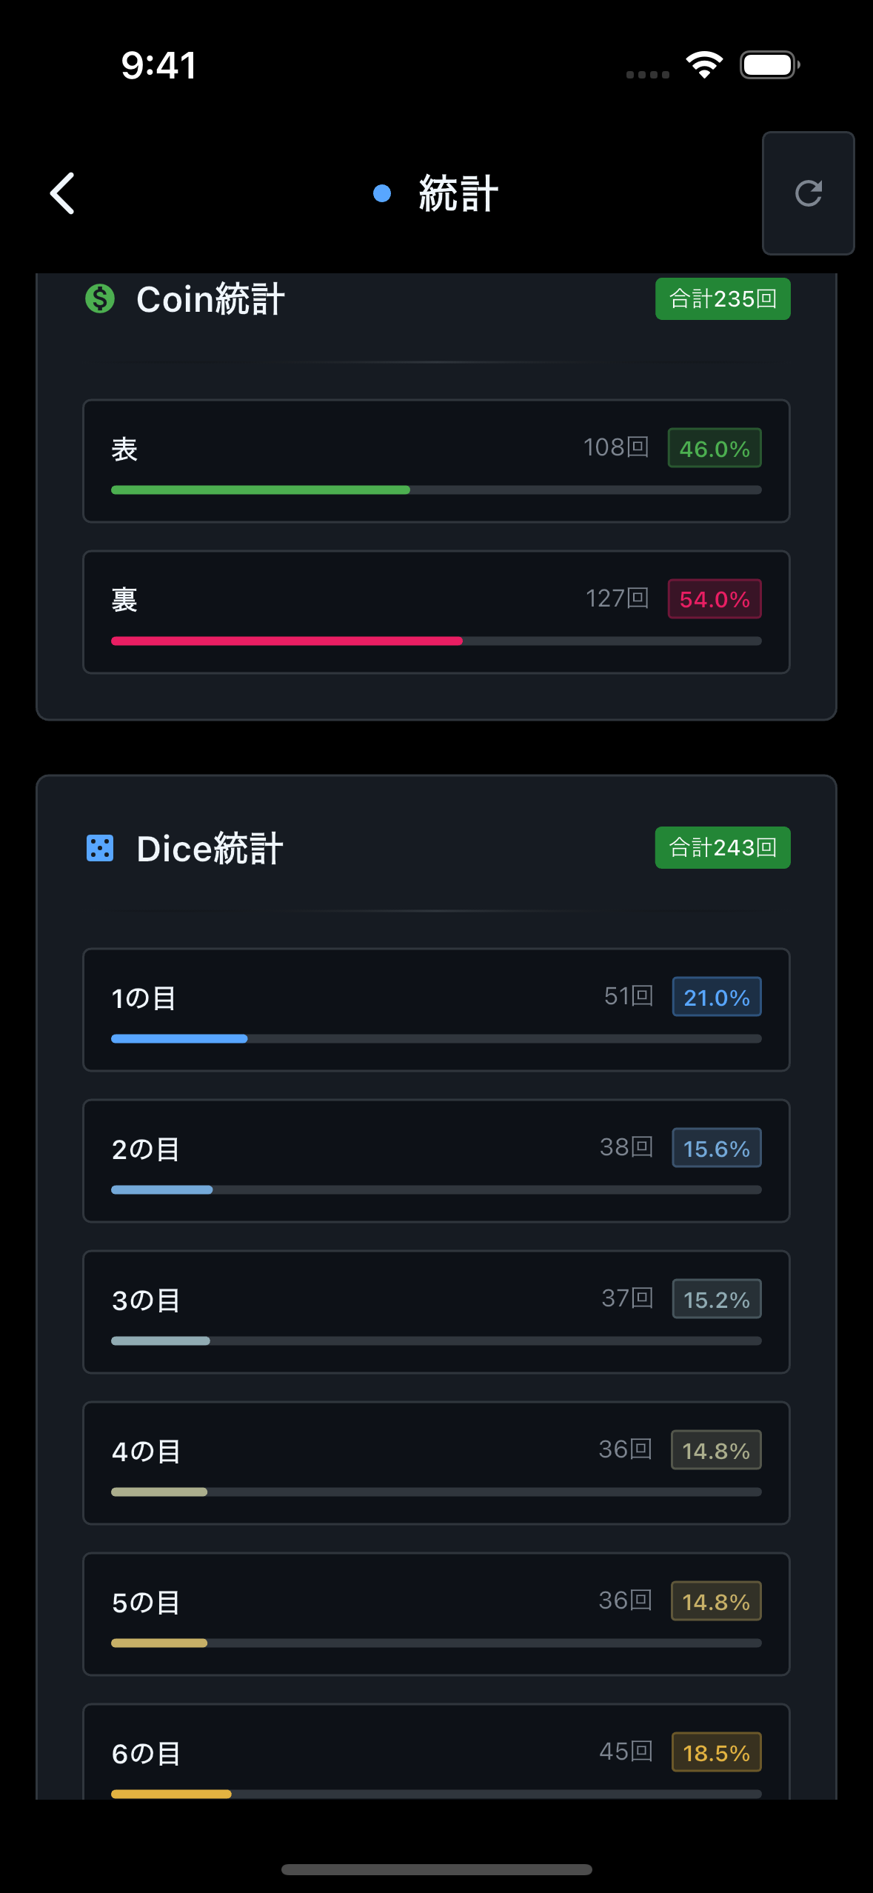The height and width of the screenshot is (1893, 873).
Task: Expand the Coin統計 section
Action: 210,299
